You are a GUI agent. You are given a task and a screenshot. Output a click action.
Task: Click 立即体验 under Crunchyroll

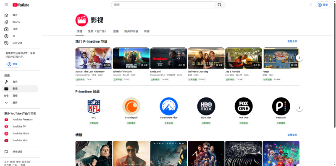[131, 123]
